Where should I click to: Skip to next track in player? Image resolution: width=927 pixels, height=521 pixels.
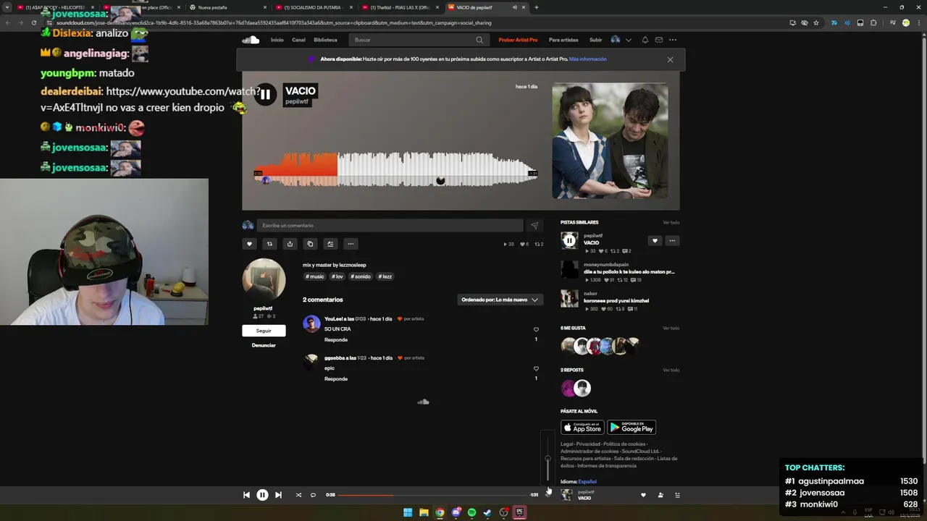click(x=278, y=495)
